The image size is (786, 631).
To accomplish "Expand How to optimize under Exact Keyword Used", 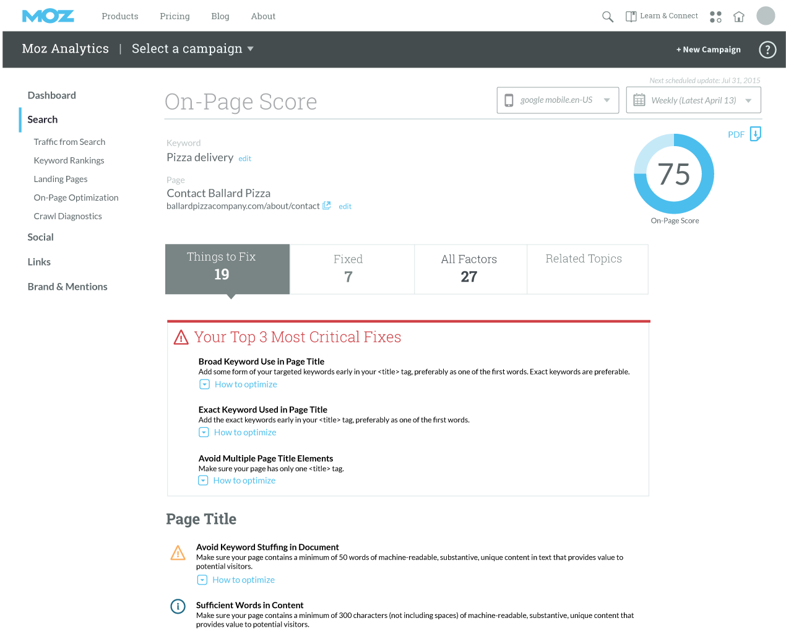I will pyautogui.click(x=238, y=432).
